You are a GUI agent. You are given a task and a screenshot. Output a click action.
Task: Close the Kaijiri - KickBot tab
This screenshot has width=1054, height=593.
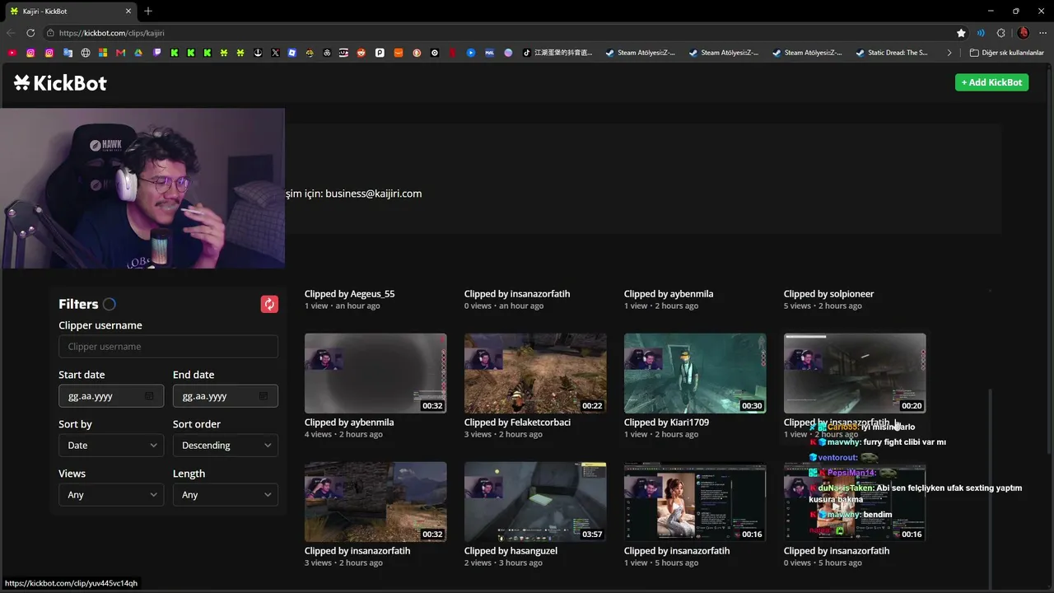coord(128,12)
